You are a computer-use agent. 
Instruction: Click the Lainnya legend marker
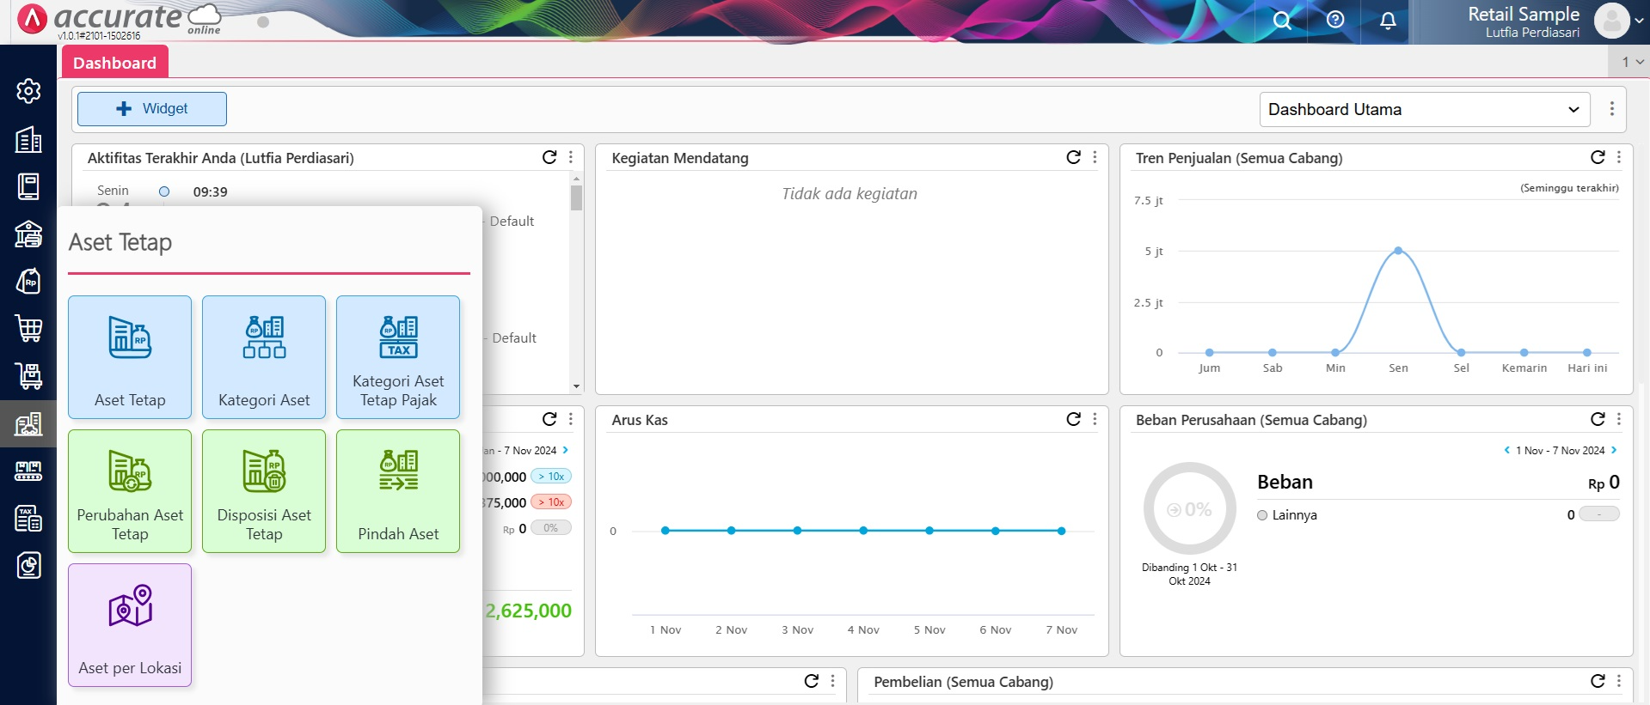tap(1262, 515)
